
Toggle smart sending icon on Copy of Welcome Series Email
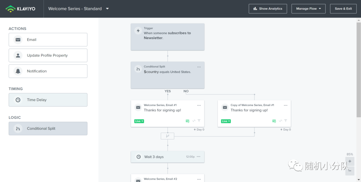[274, 121]
